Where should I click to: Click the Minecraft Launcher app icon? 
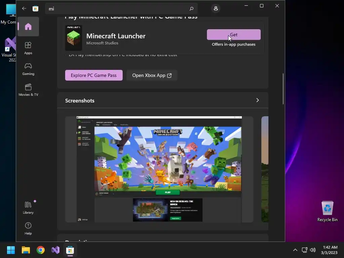click(x=74, y=38)
